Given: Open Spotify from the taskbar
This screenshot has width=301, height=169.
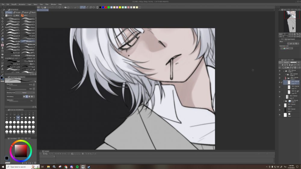Looking at the screenshot, I should (77, 167).
